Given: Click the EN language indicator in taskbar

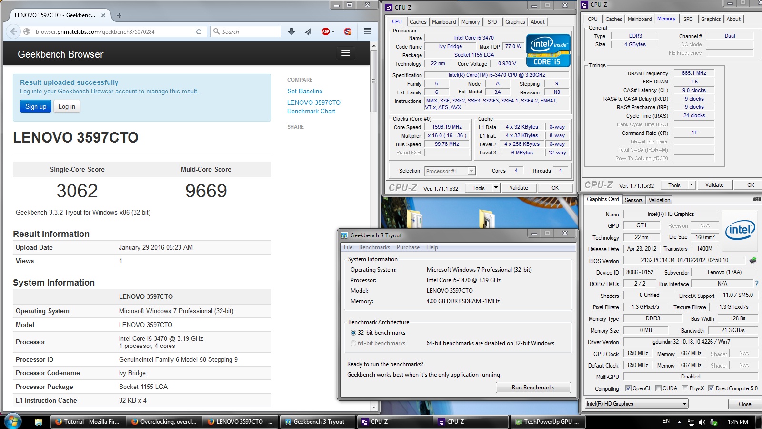Looking at the screenshot, I should point(666,421).
